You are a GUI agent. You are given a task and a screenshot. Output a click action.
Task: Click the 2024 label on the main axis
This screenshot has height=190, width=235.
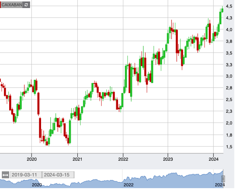click(214, 159)
